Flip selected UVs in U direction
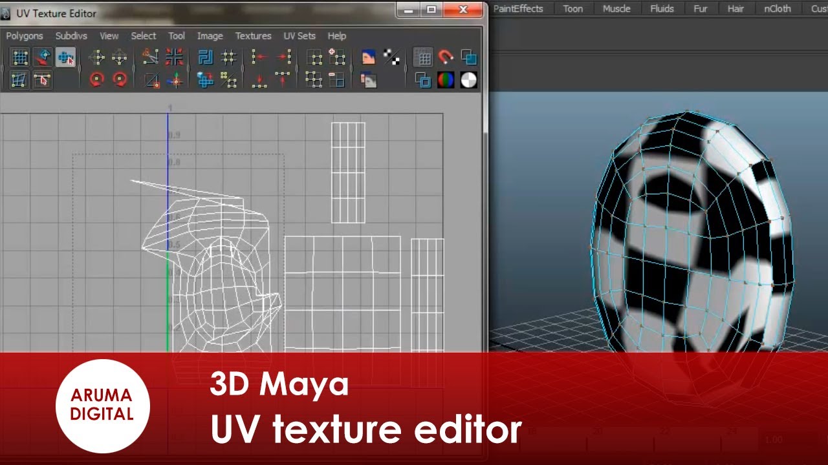Screen dimensions: 828x465 (x=97, y=57)
